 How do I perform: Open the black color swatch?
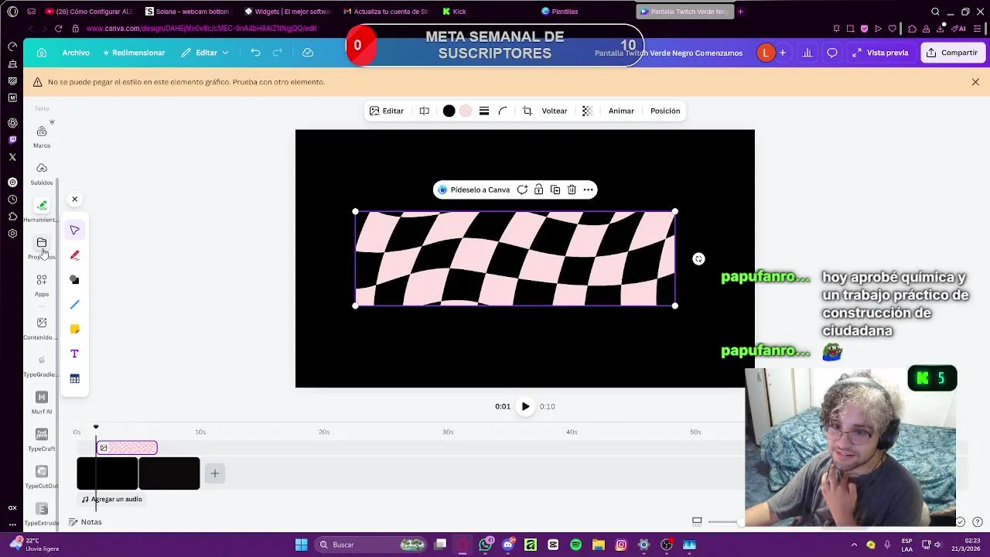click(449, 111)
